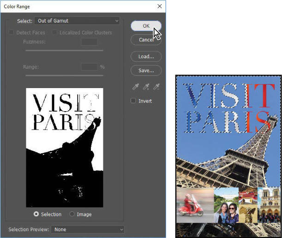Open the Select dropdown showing Out of Gamut
Viewport: 282px width, 238px height.
[x=77, y=21]
